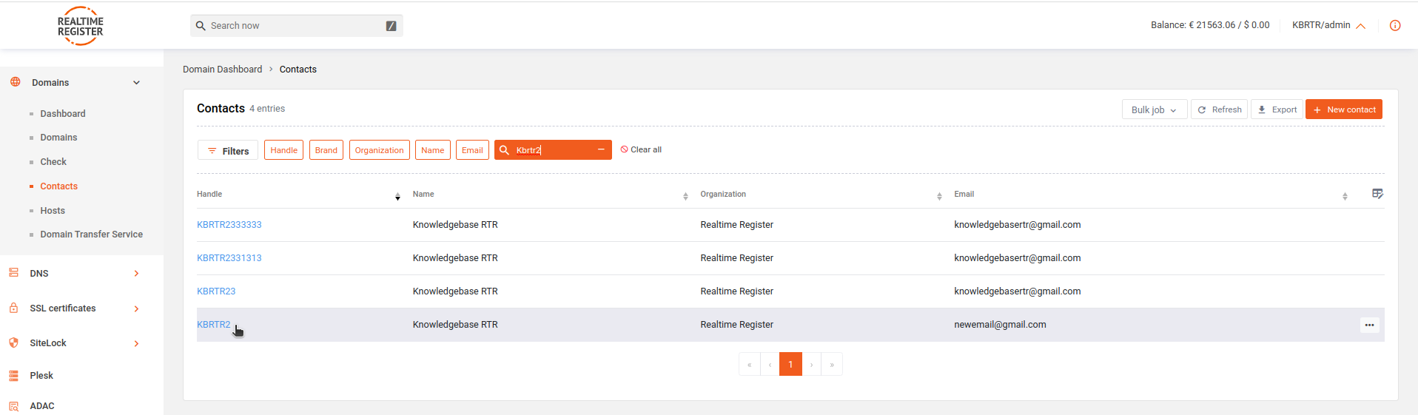Open contact KBRTR2

pyautogui.click(x=213, y=325)
